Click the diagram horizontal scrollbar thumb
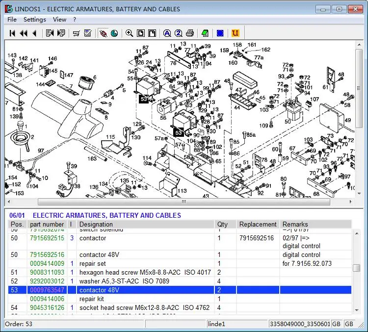The image size is (368, 332). coord(184,202)
